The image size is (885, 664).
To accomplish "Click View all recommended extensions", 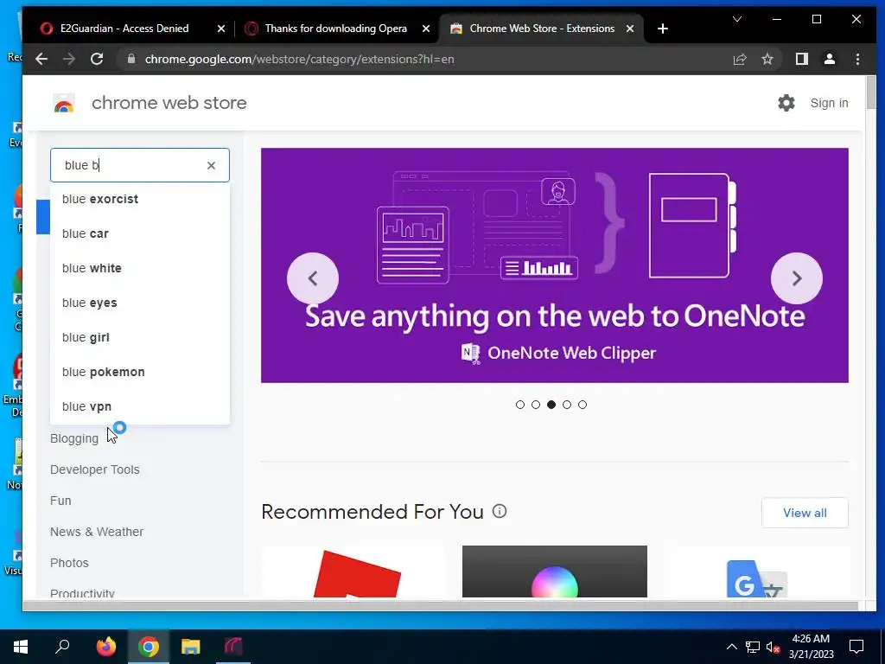I will [x=805, y=513].
